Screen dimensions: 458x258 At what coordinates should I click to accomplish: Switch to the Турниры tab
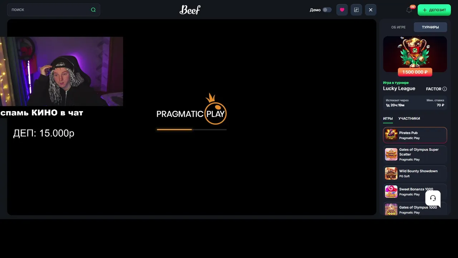pos(430,27)
